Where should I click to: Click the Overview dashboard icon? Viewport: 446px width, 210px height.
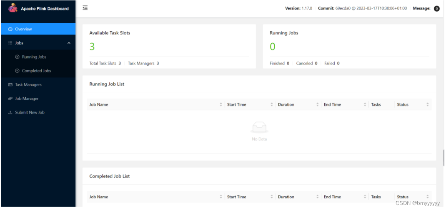[10, 29]
